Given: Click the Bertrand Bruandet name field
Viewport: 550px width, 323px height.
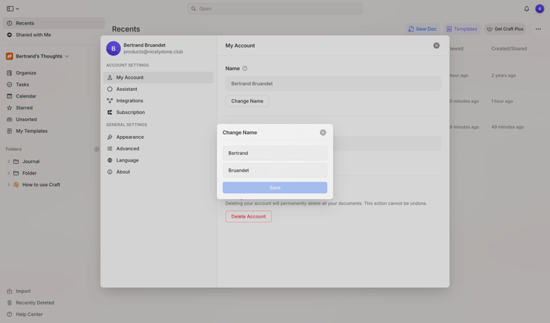Looking at the screenshot, I should [333, 84].
